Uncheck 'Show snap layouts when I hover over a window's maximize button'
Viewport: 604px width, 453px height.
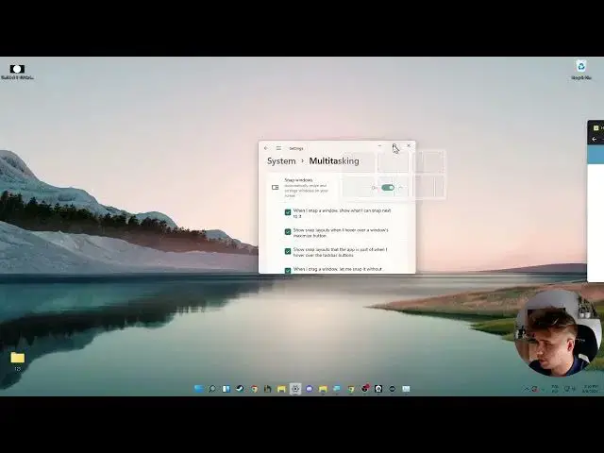tap(288, 232)
